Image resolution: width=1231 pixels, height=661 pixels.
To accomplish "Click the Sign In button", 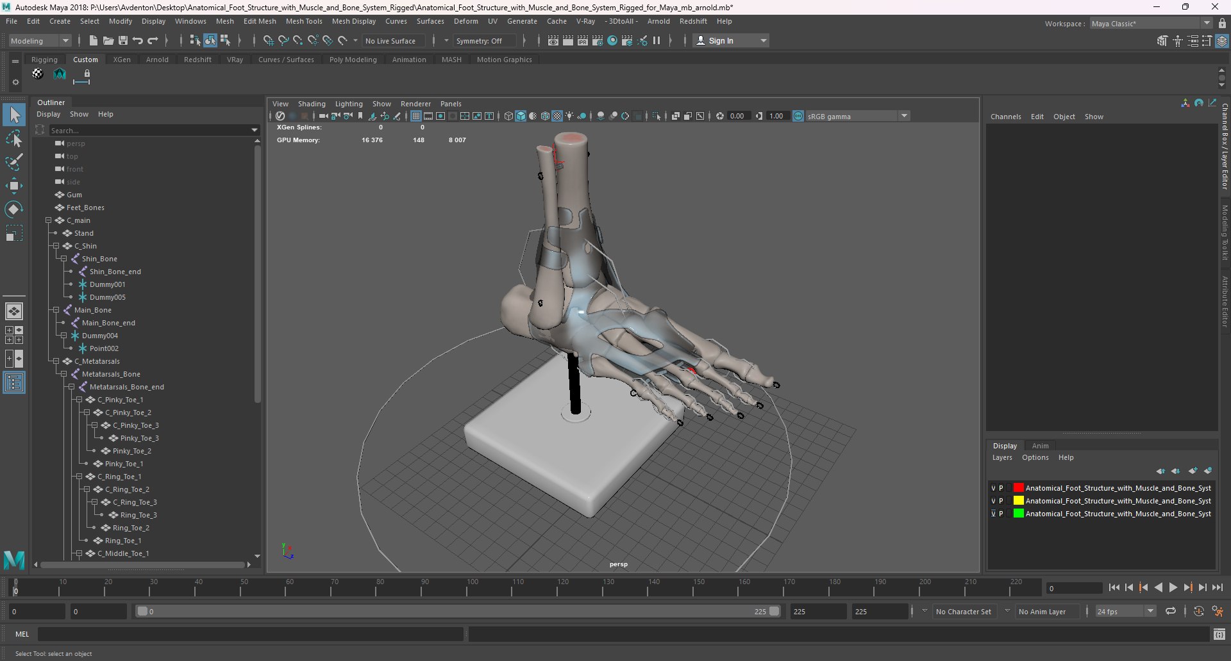I will point(731,40).
